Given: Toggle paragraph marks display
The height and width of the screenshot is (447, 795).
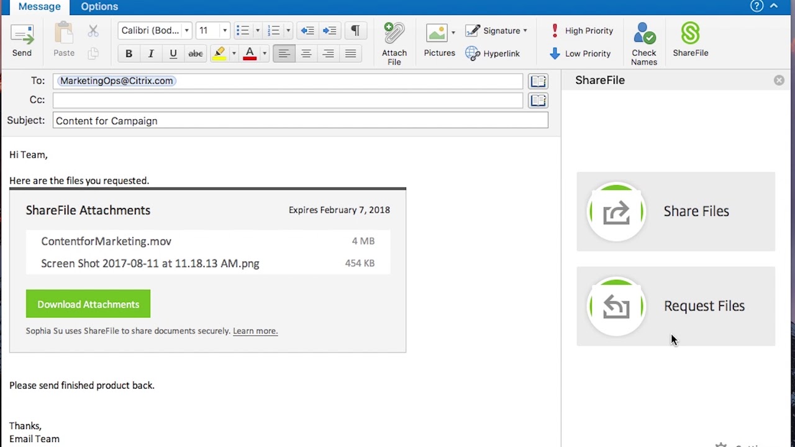Looking at the screenshot, I should (x=355, y=30).
